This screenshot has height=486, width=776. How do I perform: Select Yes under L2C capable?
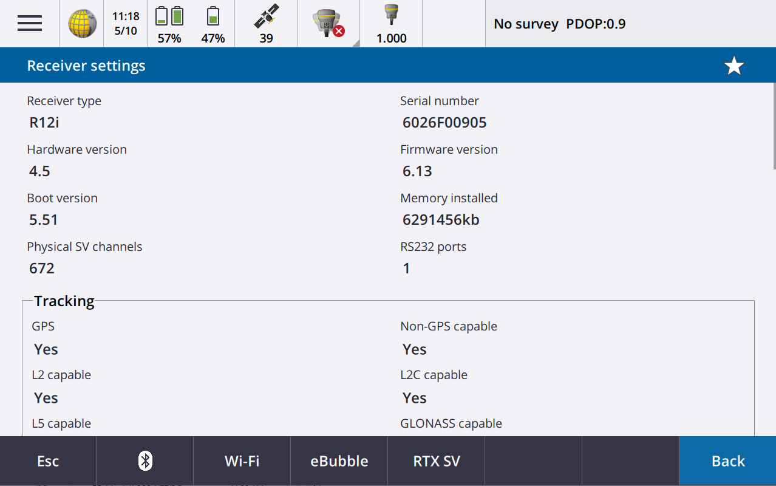(415, 398)
